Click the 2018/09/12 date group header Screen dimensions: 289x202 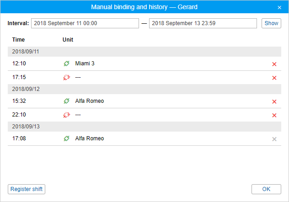click(26, 89)
